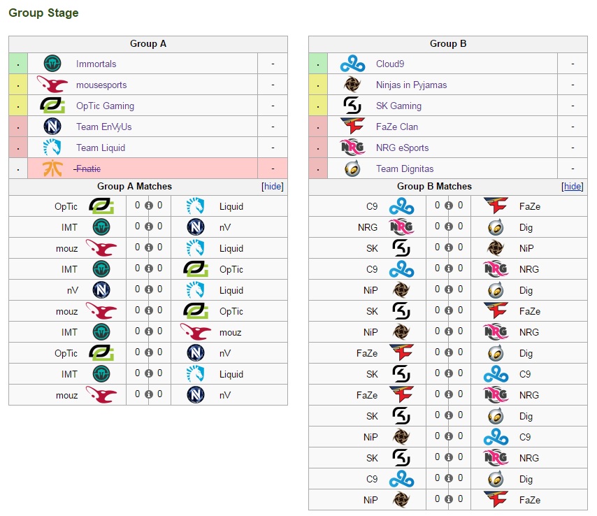This screenshot has width=597, height=516.
Task: Click the green status cell beside Immortals
Action: (18, 64)
